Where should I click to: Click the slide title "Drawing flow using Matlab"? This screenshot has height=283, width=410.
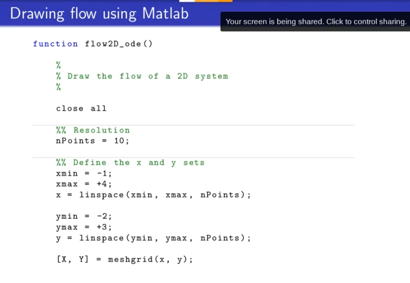pos(99,13)
